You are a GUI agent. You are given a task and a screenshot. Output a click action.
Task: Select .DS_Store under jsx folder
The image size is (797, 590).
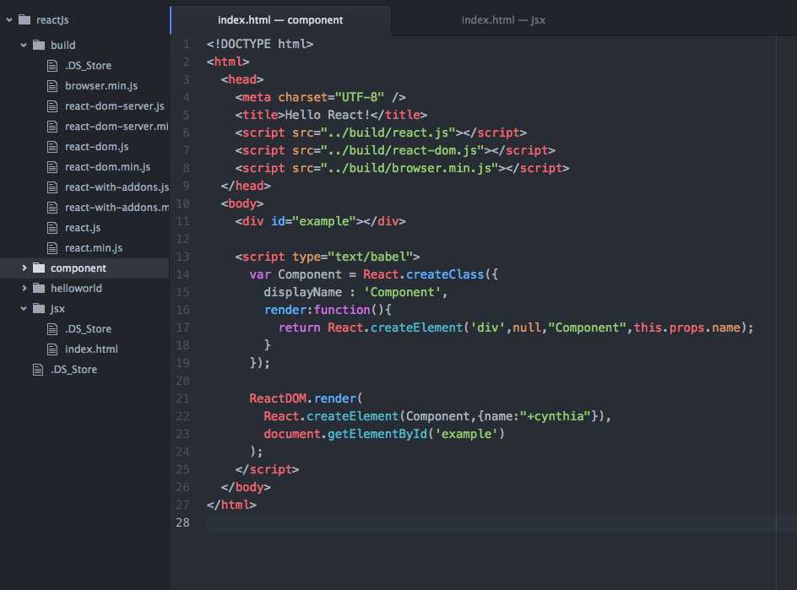point(88,329)
